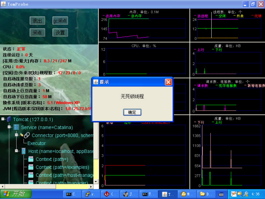Select the Tomcat server icon in the tree
The width and height of the screenshot is (265, 199).
tap(9, 119)
